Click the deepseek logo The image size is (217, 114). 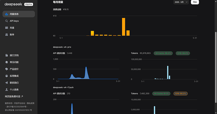click(x=13, y=4)
